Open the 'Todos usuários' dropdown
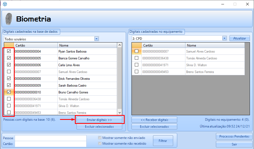 tap(96, 39)
